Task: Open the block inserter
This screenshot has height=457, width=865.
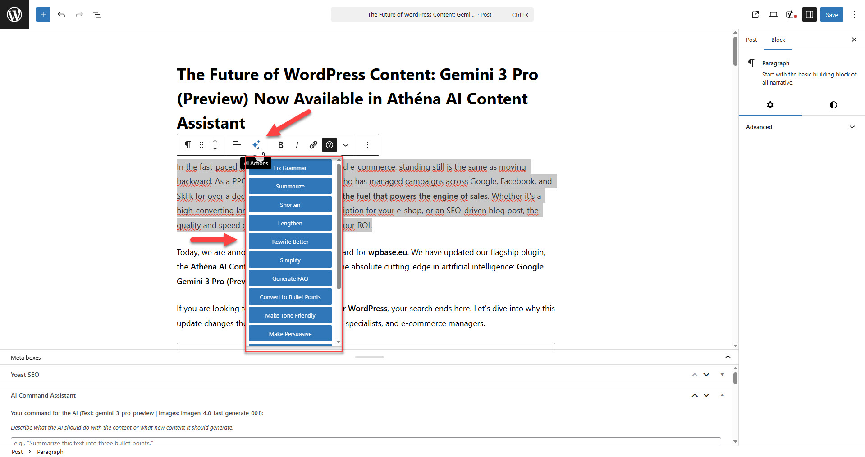Action: (43, 14)
